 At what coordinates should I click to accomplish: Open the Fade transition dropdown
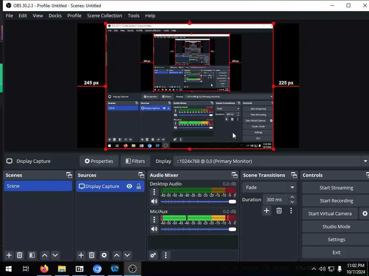(269, 187)
